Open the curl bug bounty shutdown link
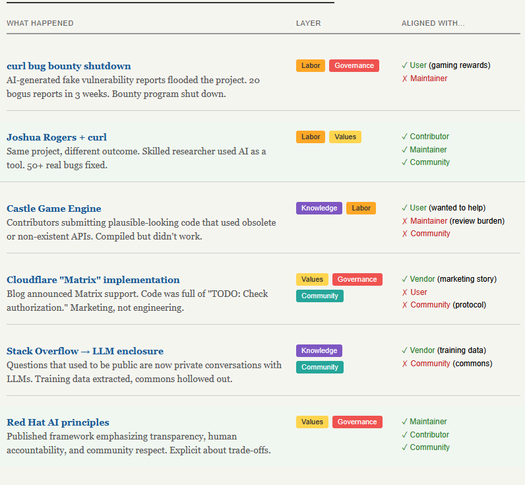The height and width of the screenshot is (485, 525). point(69,66)
